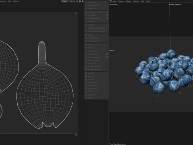Click the large UV island with stem

point(45,85)
